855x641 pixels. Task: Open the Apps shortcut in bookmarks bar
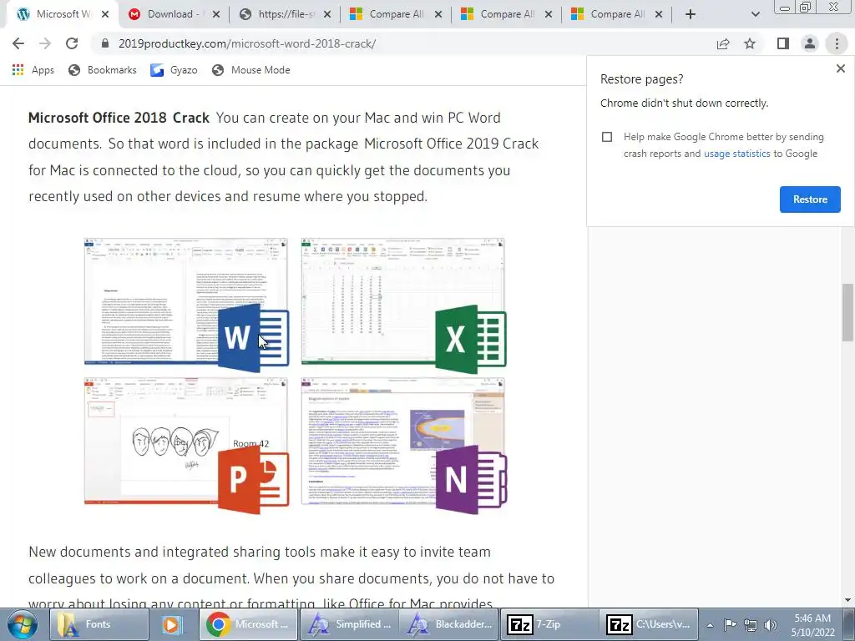pos(33,70)
